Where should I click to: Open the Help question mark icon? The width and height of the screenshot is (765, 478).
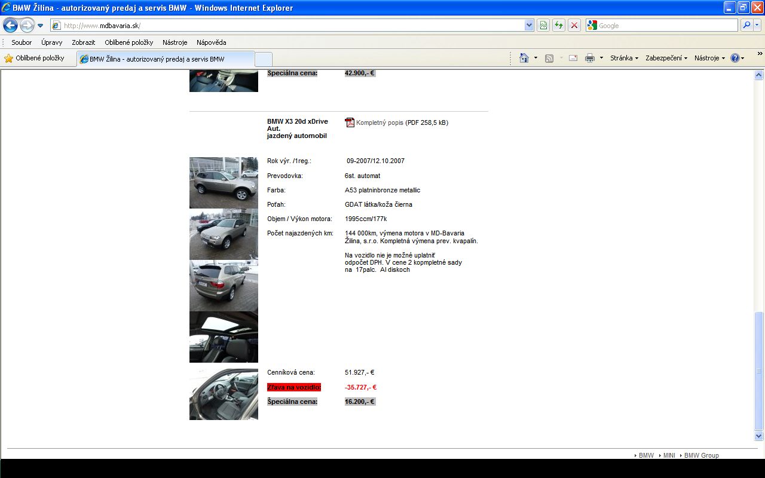(735, 58)
